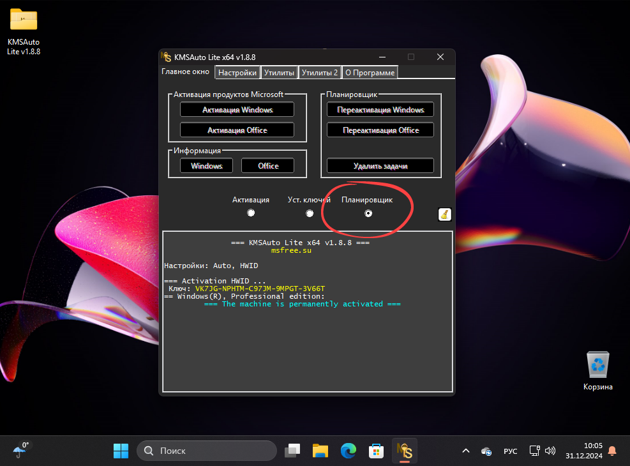Viewport: 630px width, 466px height.
Task: Open Task View from taskbar
Action: point(292,451)
